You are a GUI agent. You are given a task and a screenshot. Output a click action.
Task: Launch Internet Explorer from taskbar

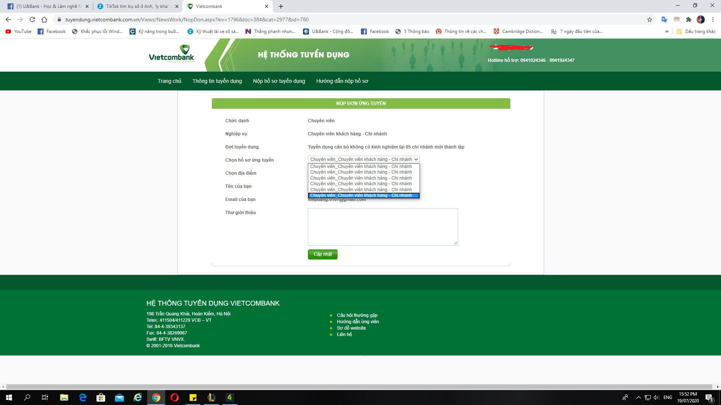[x=138, y=397]
